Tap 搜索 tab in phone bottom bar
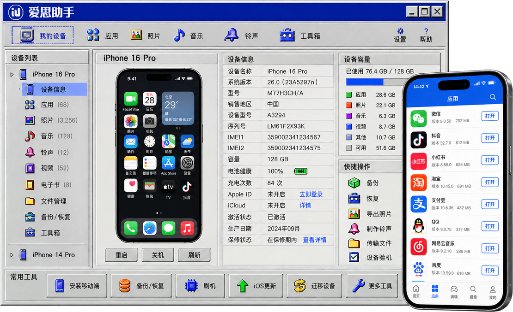The width and height of the screenshot is (513, 312). pyautogui.click(x=473, y=293)
